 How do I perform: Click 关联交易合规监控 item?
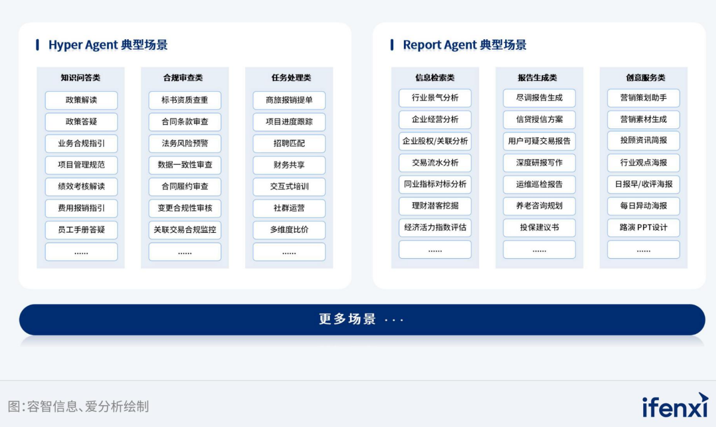pos(185,230)
